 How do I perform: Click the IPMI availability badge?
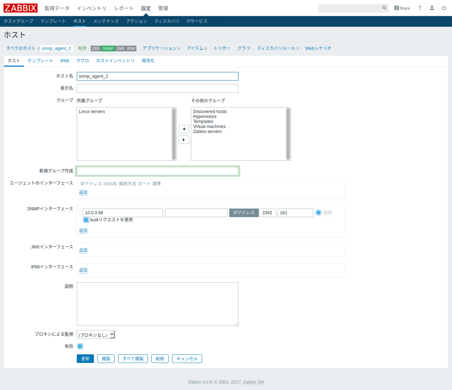click(x=131, y=48)
